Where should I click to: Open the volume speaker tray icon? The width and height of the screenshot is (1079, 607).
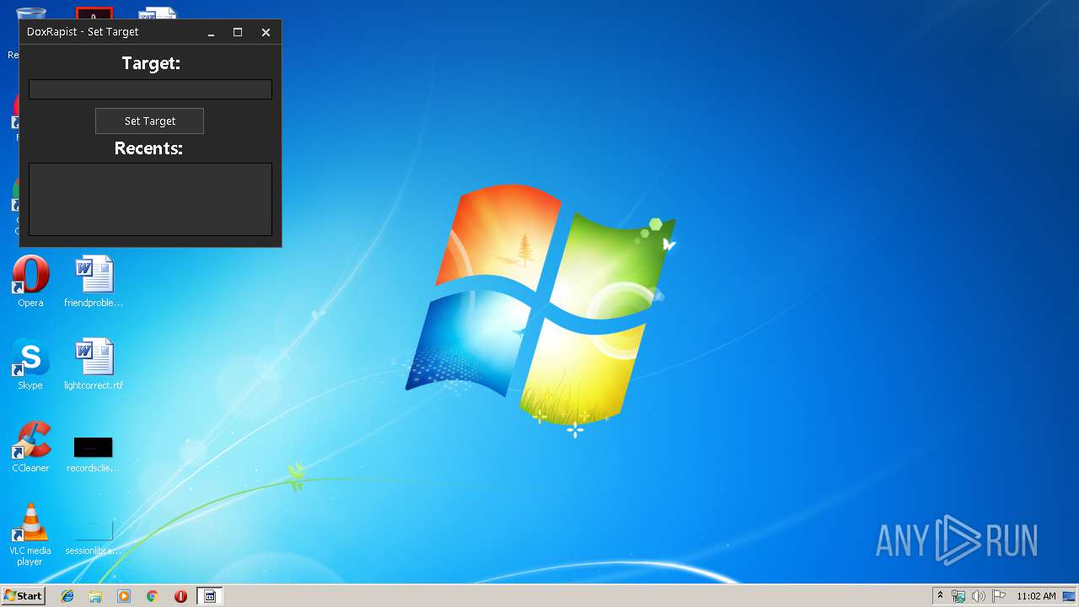(979, 596)
